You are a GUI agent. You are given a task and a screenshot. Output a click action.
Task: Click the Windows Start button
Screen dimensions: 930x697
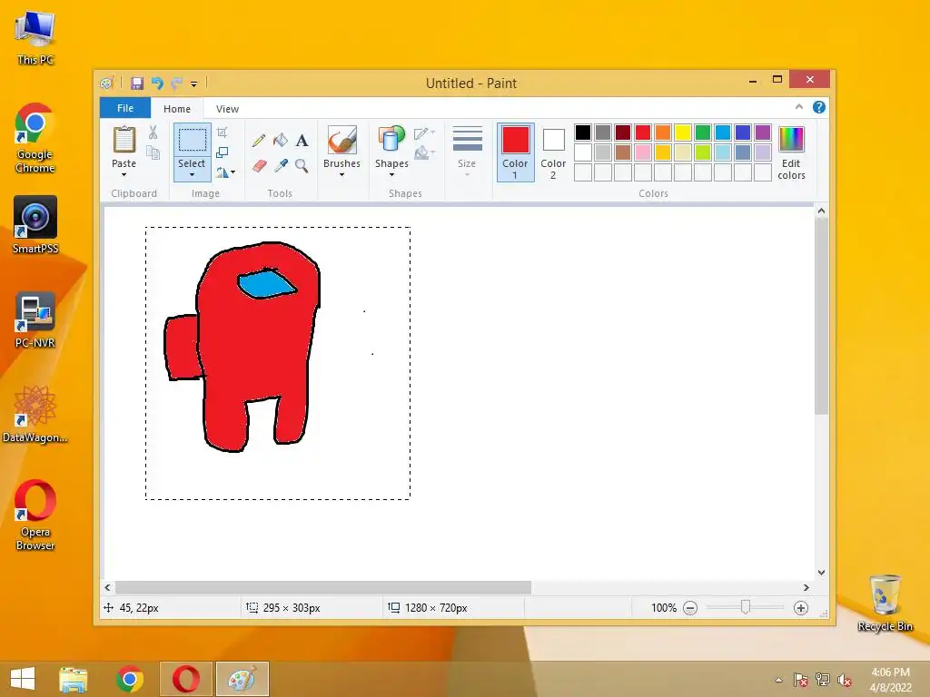23,679
